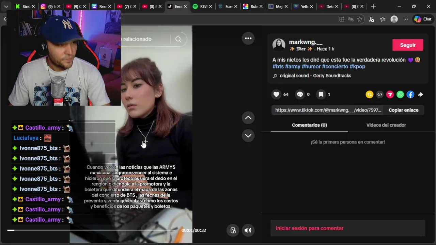The width and height of the screenshot is (436, 245).
Task: Open the #bts hashtag link
Action: 278,66
